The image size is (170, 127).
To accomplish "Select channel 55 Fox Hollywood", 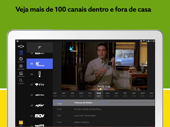I will [40, 64].
